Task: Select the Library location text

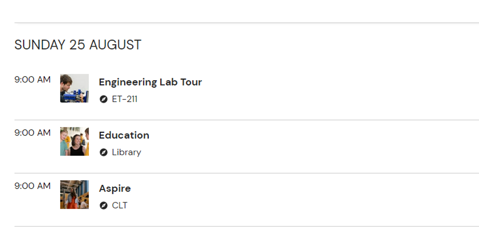Action: pos(127,152)
